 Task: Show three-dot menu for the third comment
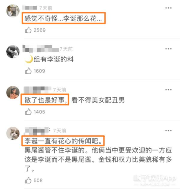tap(168, 90)
